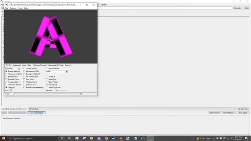Viewport: 251px width, 141px height.
Task: Click the Run Game button
Action: click(x=243, y=113)
